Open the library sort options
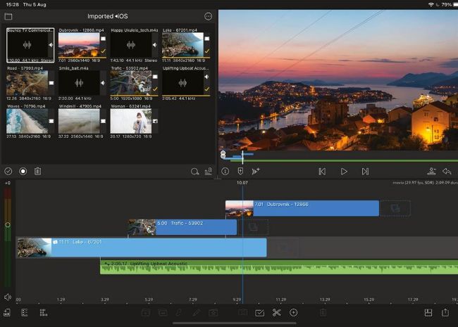Screen dimensions: 458x327 click(x=209, y=171)
